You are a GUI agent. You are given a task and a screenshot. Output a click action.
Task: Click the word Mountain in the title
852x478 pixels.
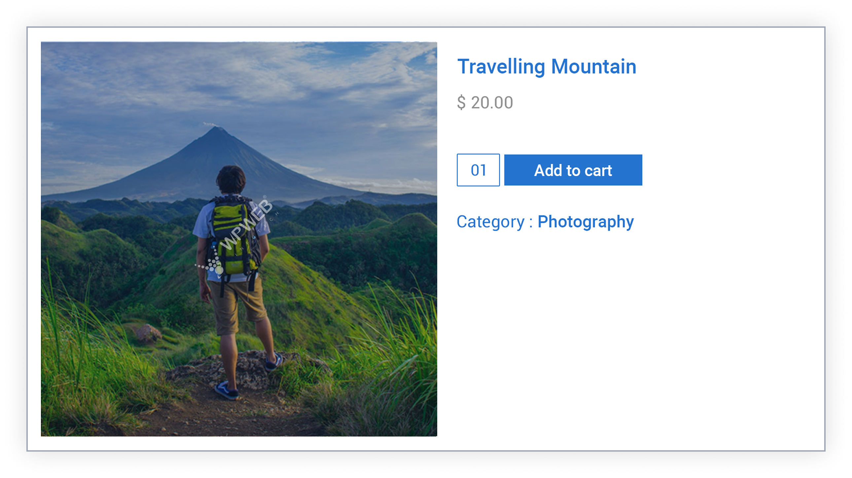pyautogui.click(x=594, y=67)
